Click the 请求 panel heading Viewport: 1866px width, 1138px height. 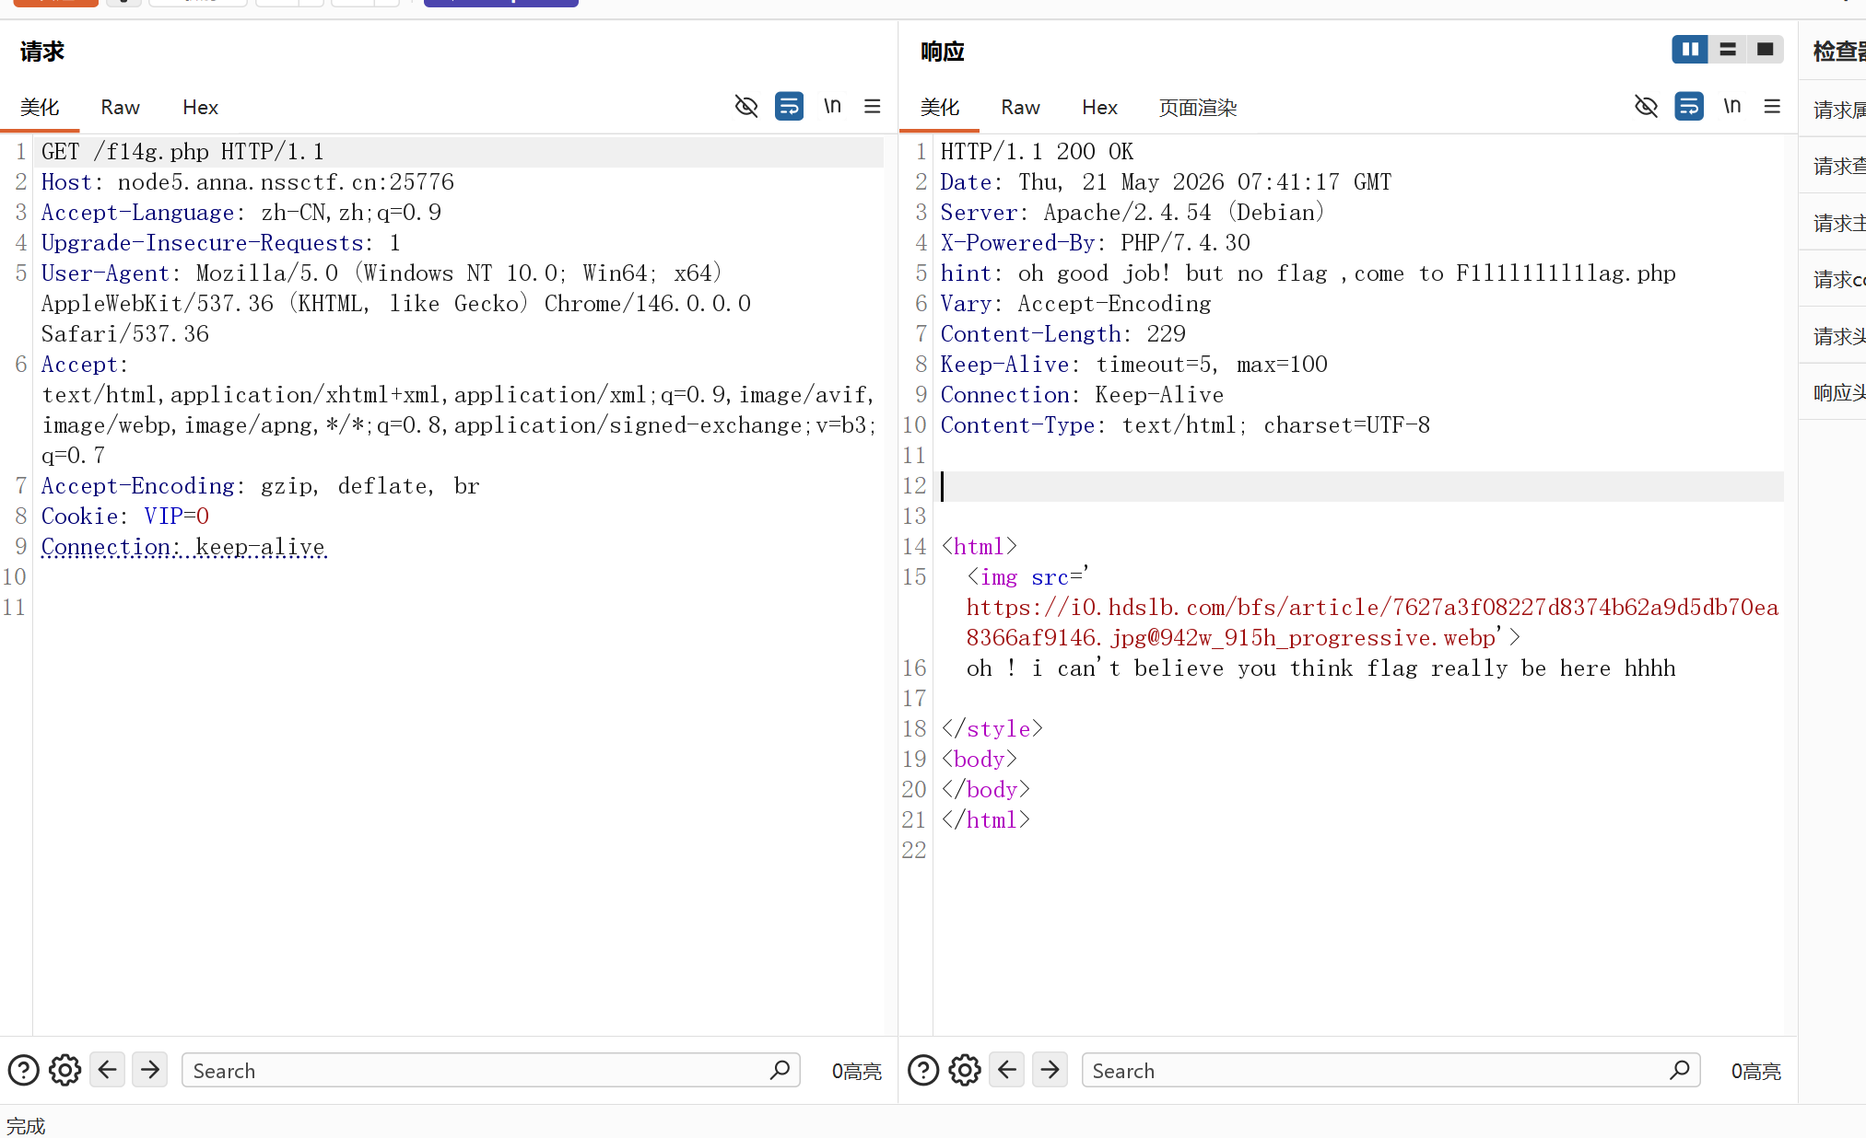(42, 52)
